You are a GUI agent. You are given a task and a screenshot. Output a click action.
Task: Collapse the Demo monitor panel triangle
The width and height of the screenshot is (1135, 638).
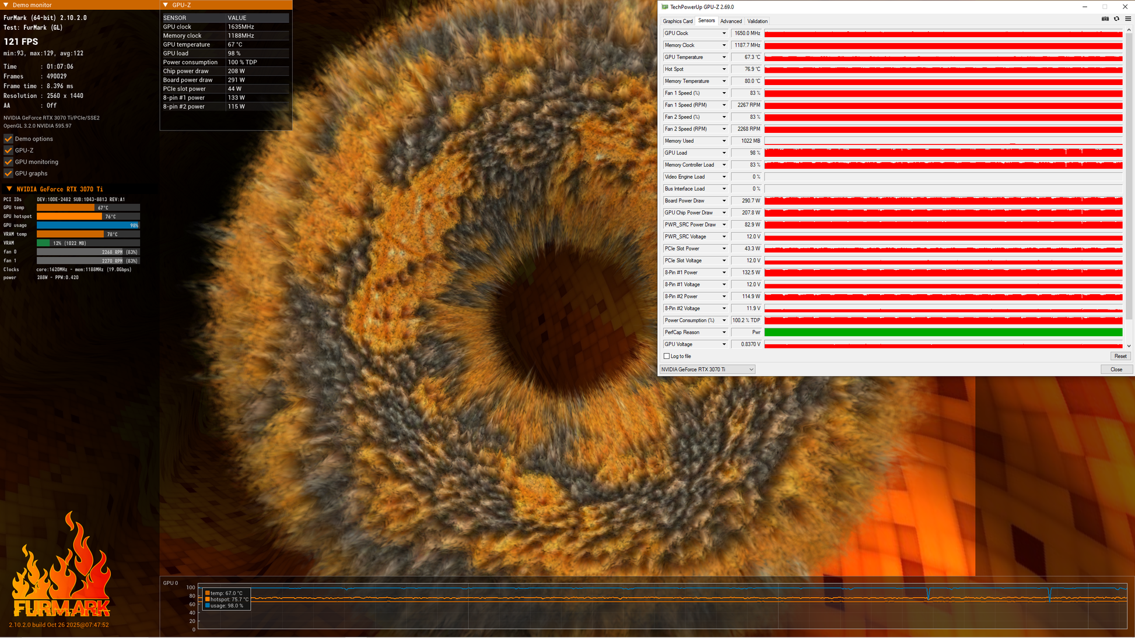[6, 5]
